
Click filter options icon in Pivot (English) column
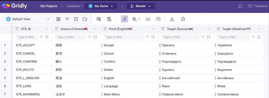(147, 37)
